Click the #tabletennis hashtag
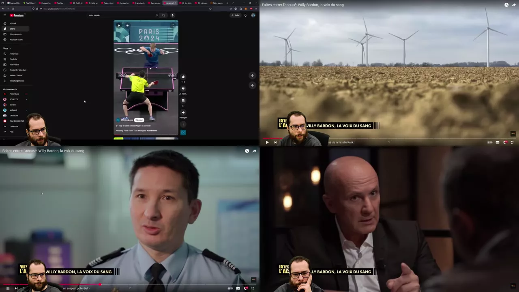Image resolution: width=519 pixels, height=292 pixels. tap(152, 131)
